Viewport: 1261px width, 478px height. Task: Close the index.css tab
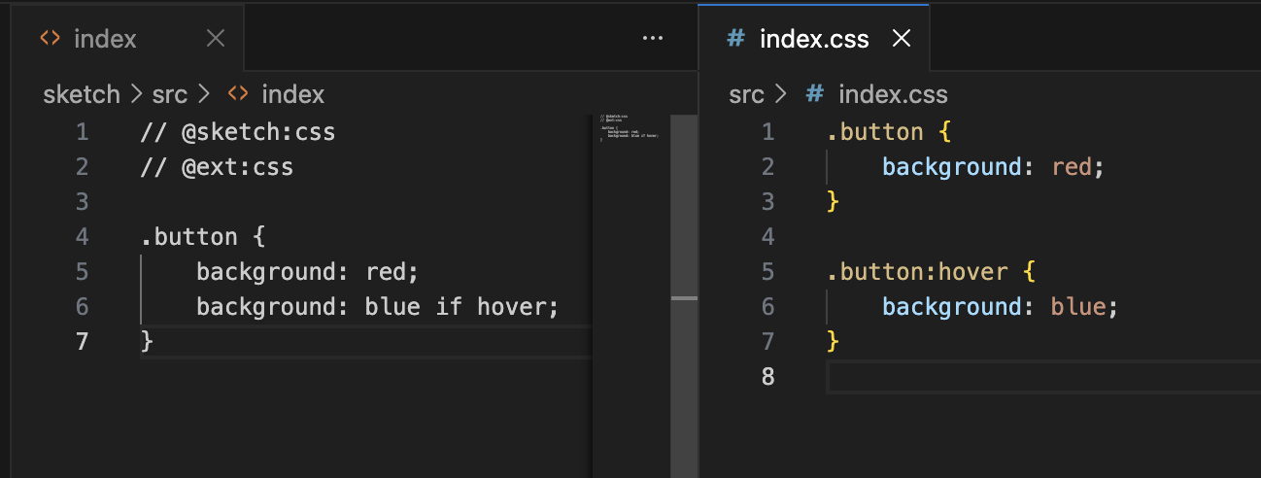902,39
